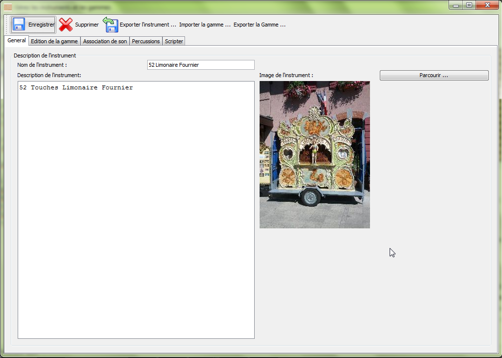Click the red X Supprimer icon
Image resolution: width=502 pixels, height=358 pixels.
tap(66, 25)
